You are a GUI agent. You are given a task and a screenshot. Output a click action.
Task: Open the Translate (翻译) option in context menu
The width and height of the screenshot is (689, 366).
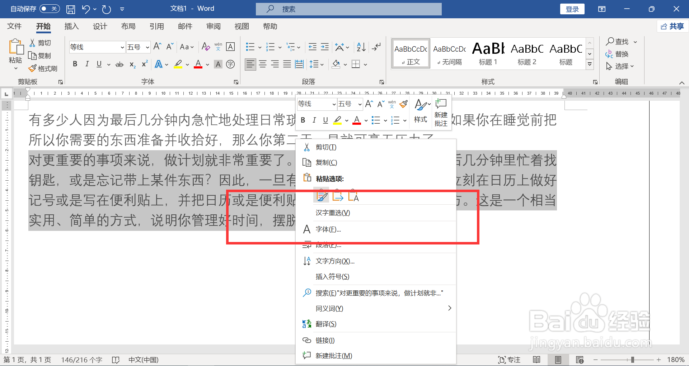[326, 324]
